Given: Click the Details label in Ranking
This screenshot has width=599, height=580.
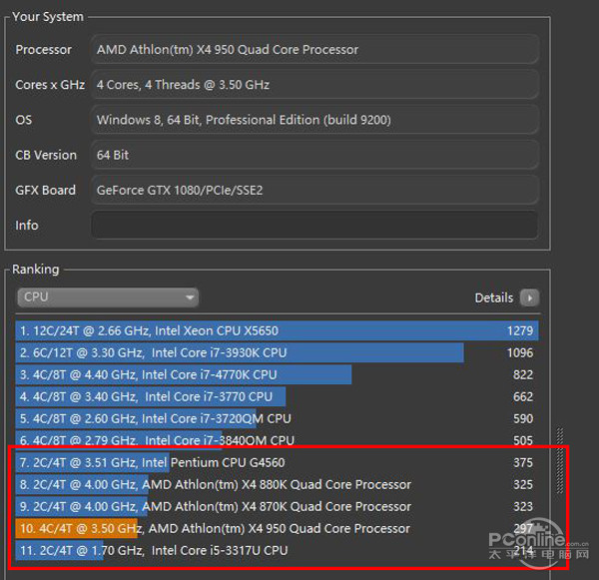Looking at the screenshot, I should (x=494, y=297).
